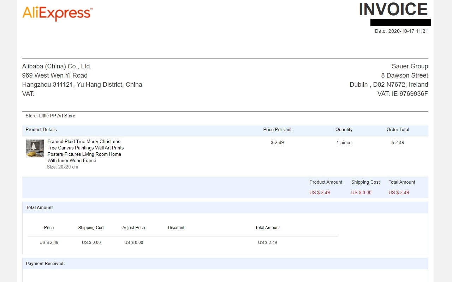Click the Discount column label

click(176, 227)
